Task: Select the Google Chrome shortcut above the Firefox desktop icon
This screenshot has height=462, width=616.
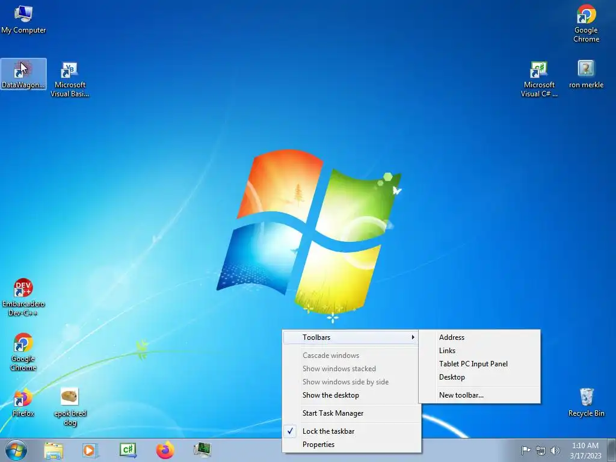Action: [x=23, y=352]
